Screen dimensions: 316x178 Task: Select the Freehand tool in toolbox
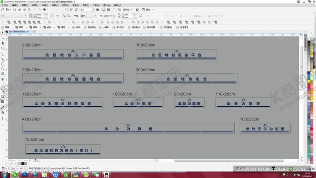coord(2,55)
